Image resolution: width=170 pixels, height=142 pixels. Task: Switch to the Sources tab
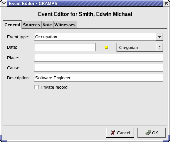click(32, 25)
